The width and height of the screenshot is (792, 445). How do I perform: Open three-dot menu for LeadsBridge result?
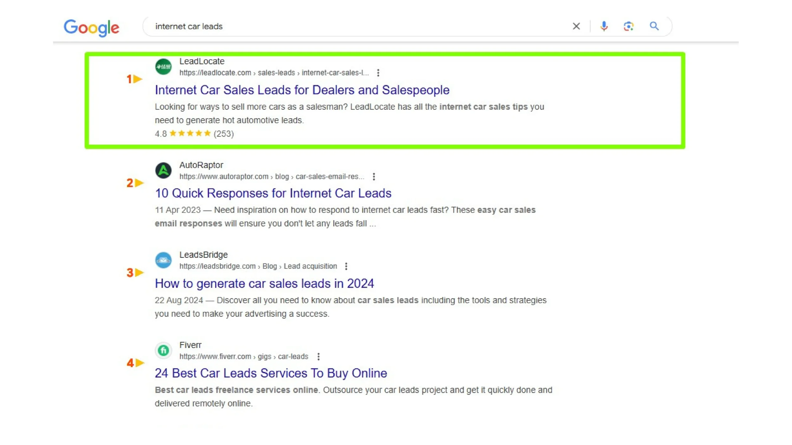pos(346,266)
